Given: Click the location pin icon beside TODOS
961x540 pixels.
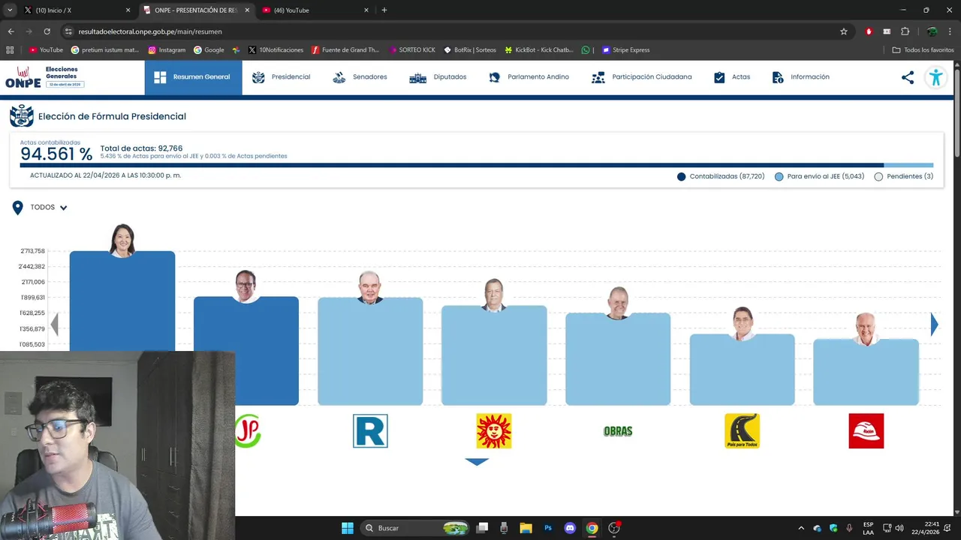Looking at the screenshot, I should coord(17,208).
